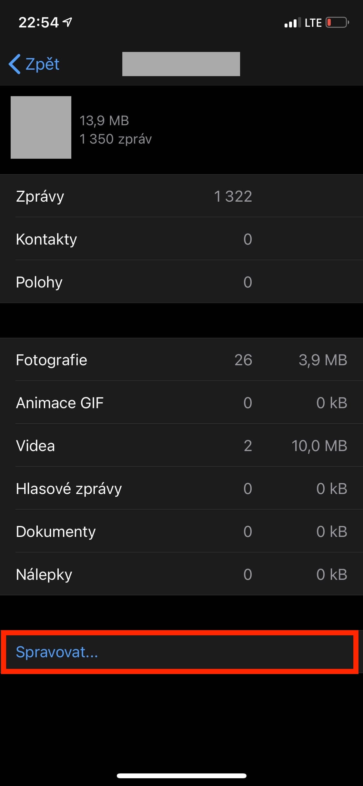Select the Nálepky row
363x786 pixels.
point(181,574)
